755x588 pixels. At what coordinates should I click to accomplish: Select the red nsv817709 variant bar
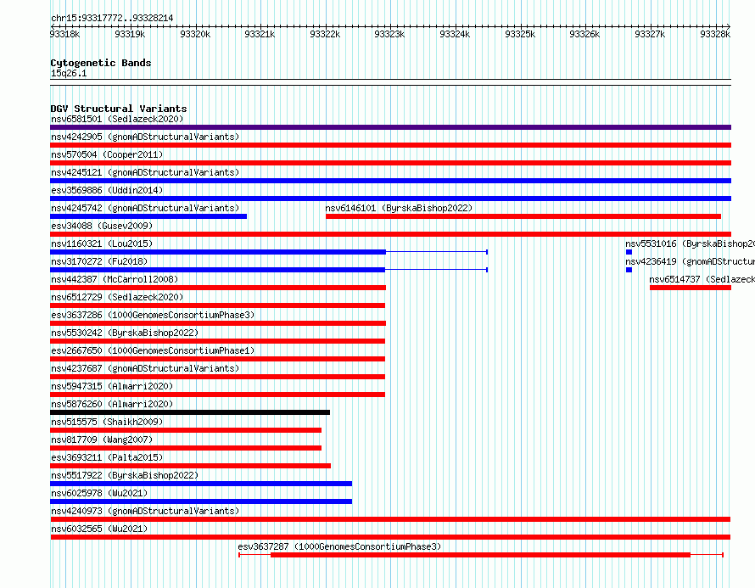(x=186, y=448)
